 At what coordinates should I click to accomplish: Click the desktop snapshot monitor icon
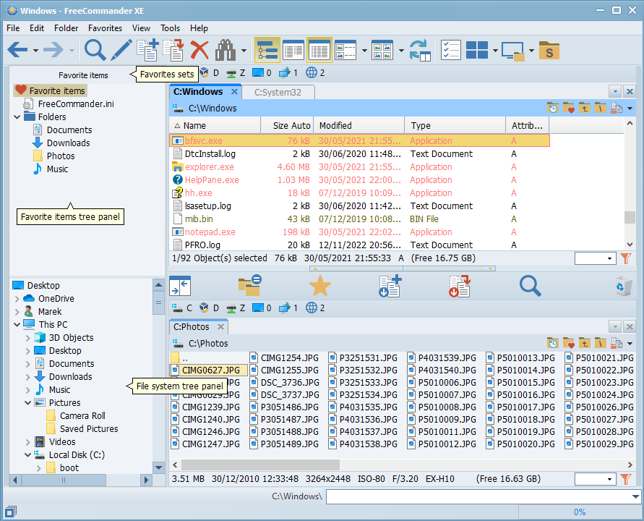513,51
